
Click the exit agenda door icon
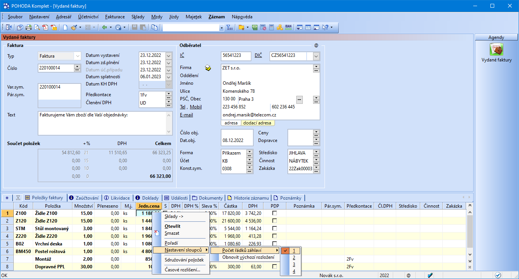click(8, 27)
